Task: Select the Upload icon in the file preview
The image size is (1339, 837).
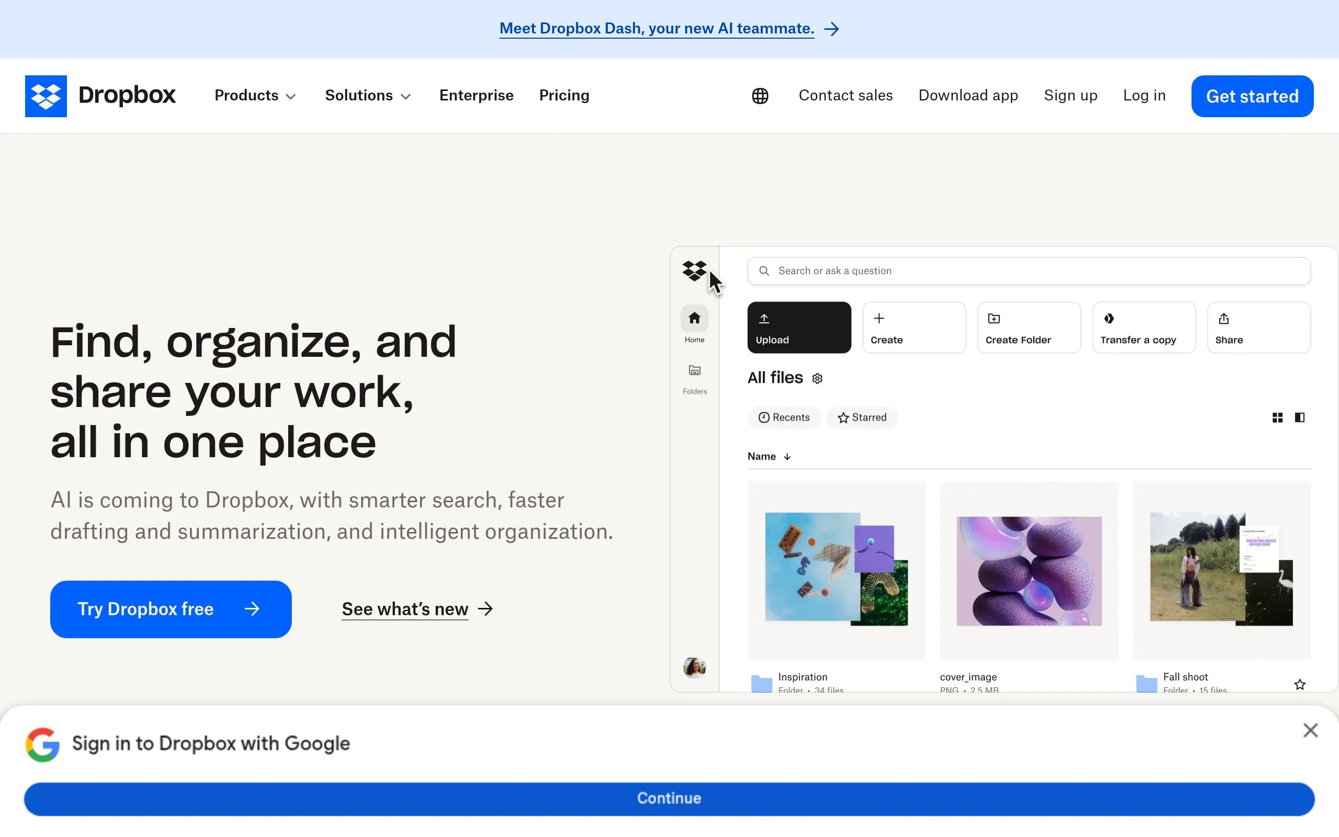Action: (x=764, y=318)
